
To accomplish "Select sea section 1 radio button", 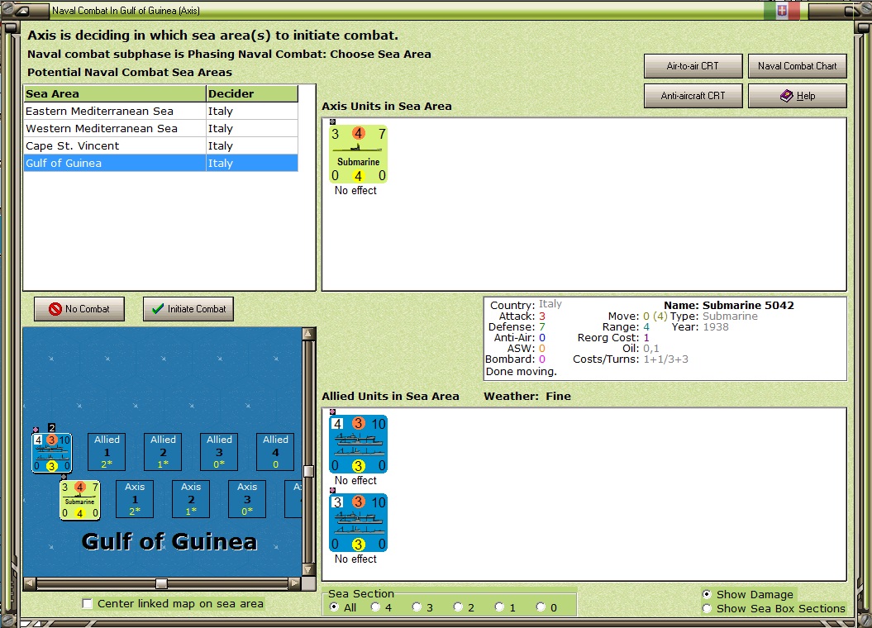I will point(499,607).
